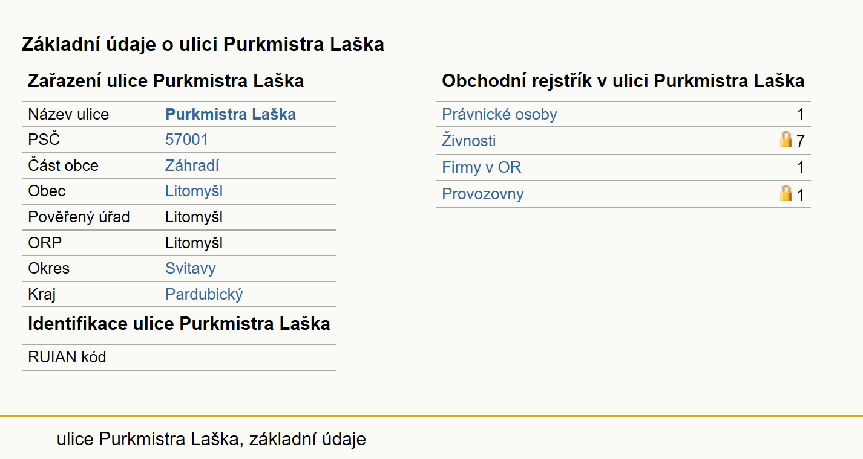Click the Základní údaje page heading
This screenshot has width=863, height=459.
(203, 44)
